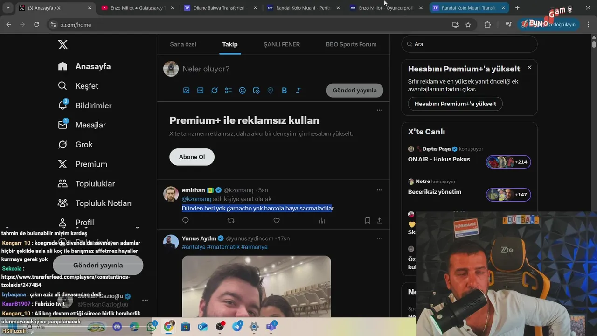Repost emirhan's post
Screen dimensions: 597x336
231,220
